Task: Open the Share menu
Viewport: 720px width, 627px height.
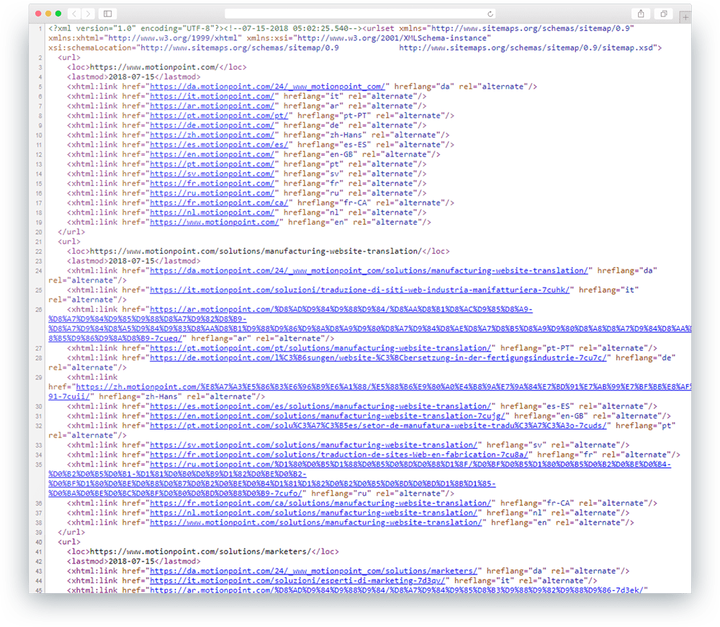Action: [641, 14]
